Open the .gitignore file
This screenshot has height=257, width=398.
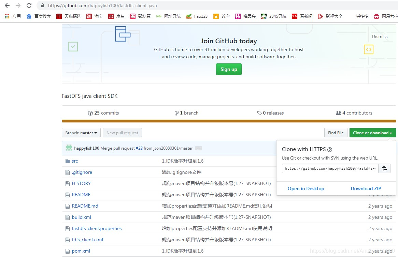pyautogui.click(x=82, y=172)
